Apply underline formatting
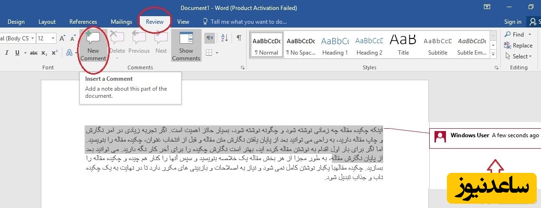 coord(17,53)
